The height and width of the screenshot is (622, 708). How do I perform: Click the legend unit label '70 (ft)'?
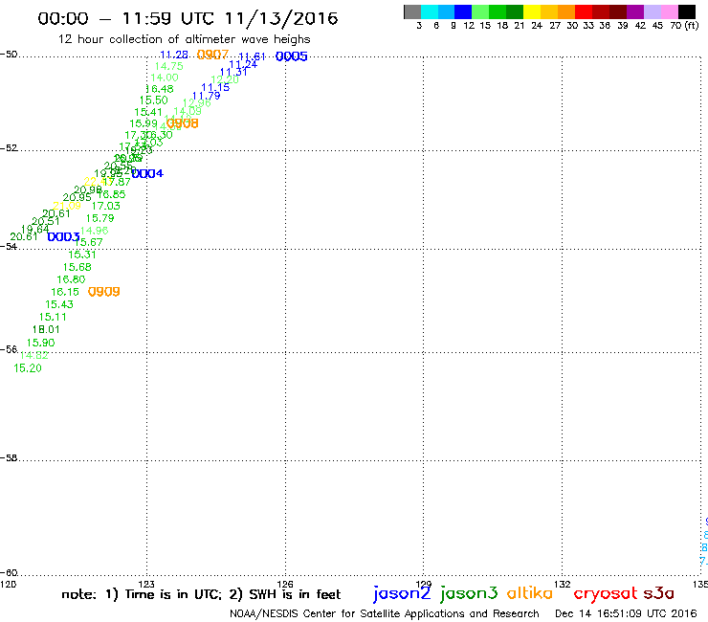coord(684,26)
